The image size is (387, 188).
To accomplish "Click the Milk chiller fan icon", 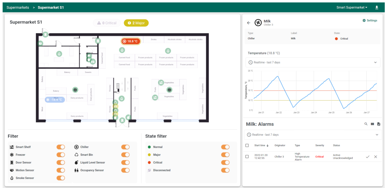I will coord(258,23).
